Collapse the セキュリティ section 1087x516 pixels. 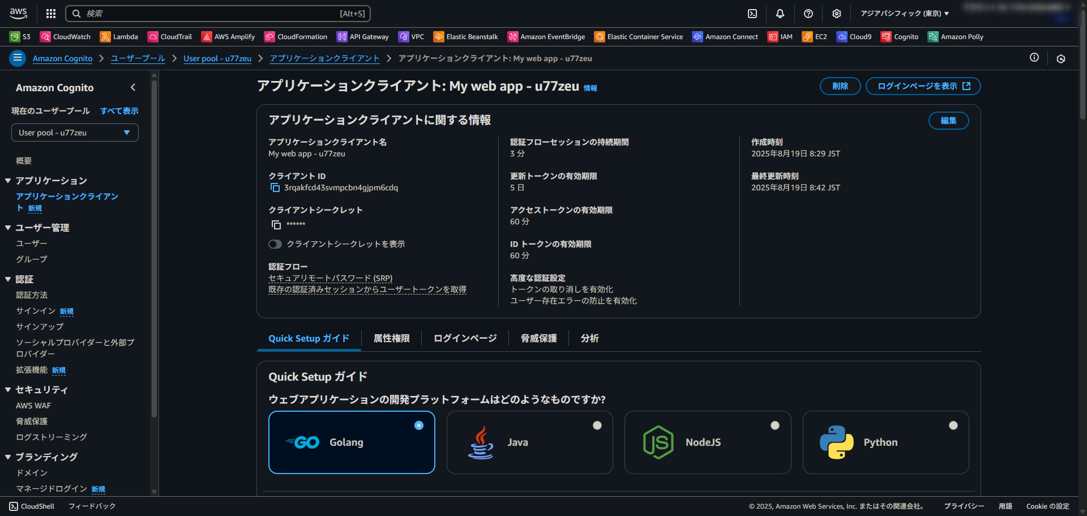[8, 390]
